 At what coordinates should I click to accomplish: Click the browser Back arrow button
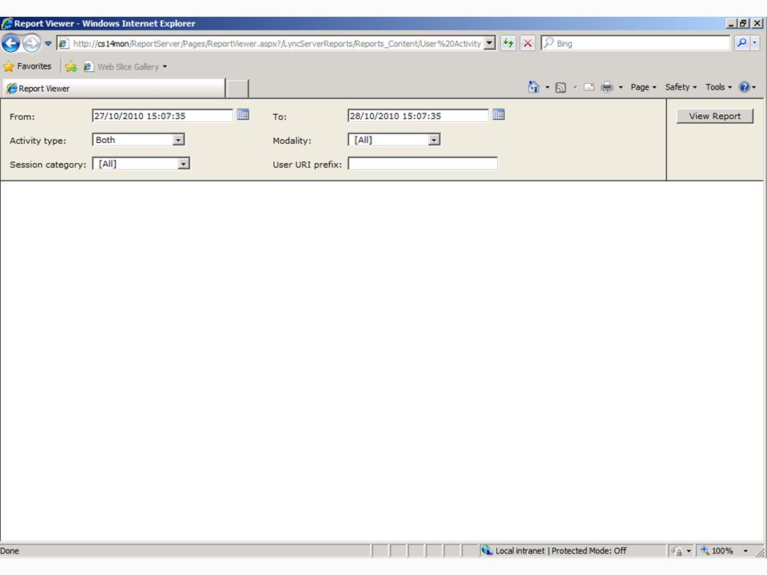pos(10,43)
